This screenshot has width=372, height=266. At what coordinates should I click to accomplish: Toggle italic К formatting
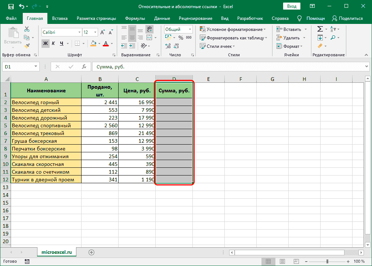coord(53,43)
